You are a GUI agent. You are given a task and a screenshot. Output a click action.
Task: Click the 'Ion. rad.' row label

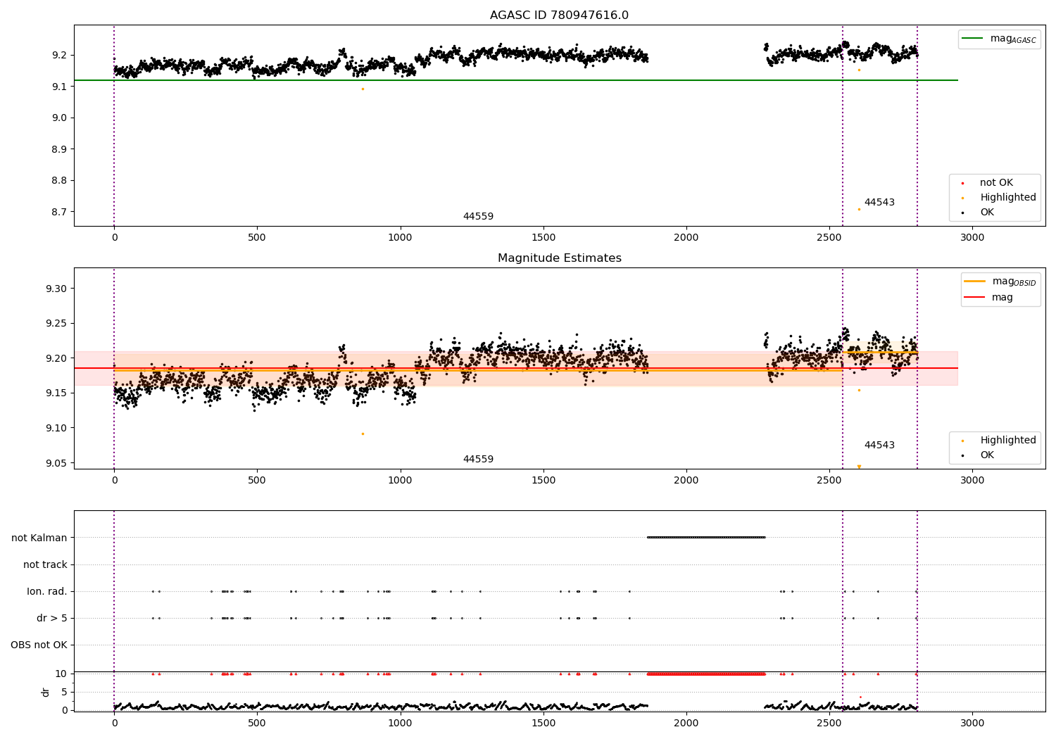(x=47, y=592)
